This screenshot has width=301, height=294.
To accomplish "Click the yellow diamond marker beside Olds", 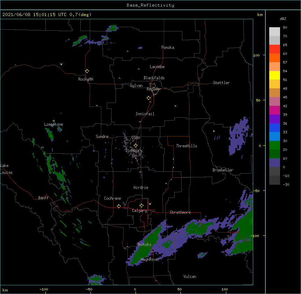I will click(135, 146).
